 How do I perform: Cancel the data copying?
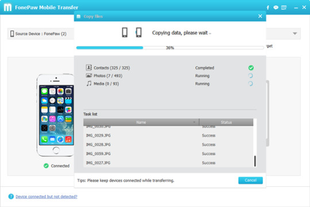(x=250, y=180)
